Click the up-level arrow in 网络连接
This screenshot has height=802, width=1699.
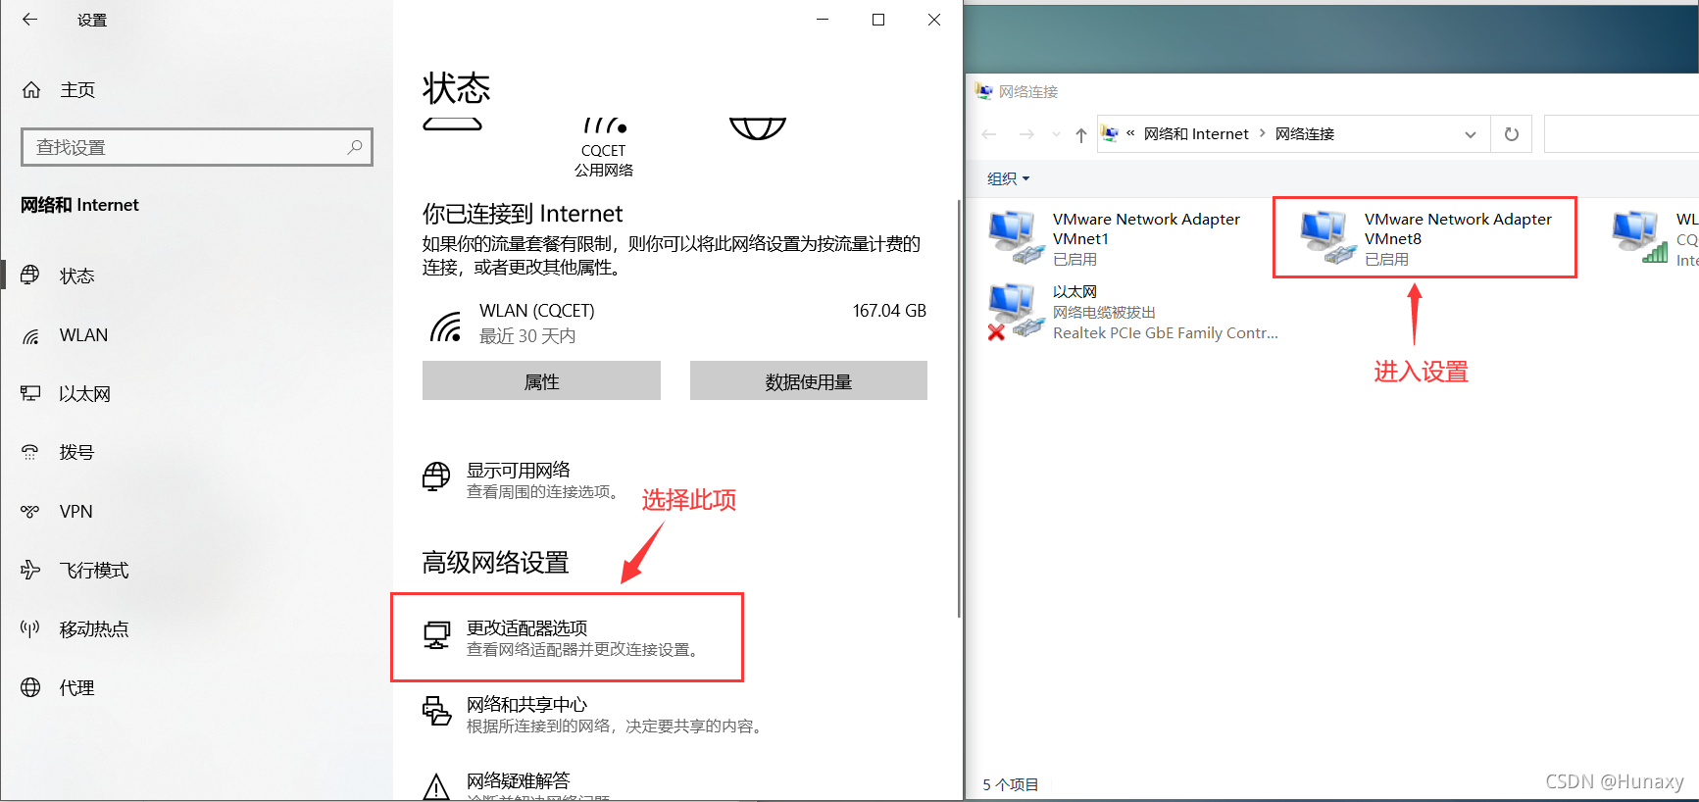[x=1080, y=134]
